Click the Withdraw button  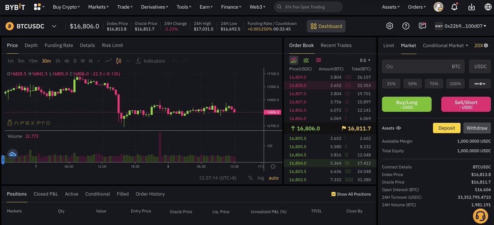tap(477, 128)
